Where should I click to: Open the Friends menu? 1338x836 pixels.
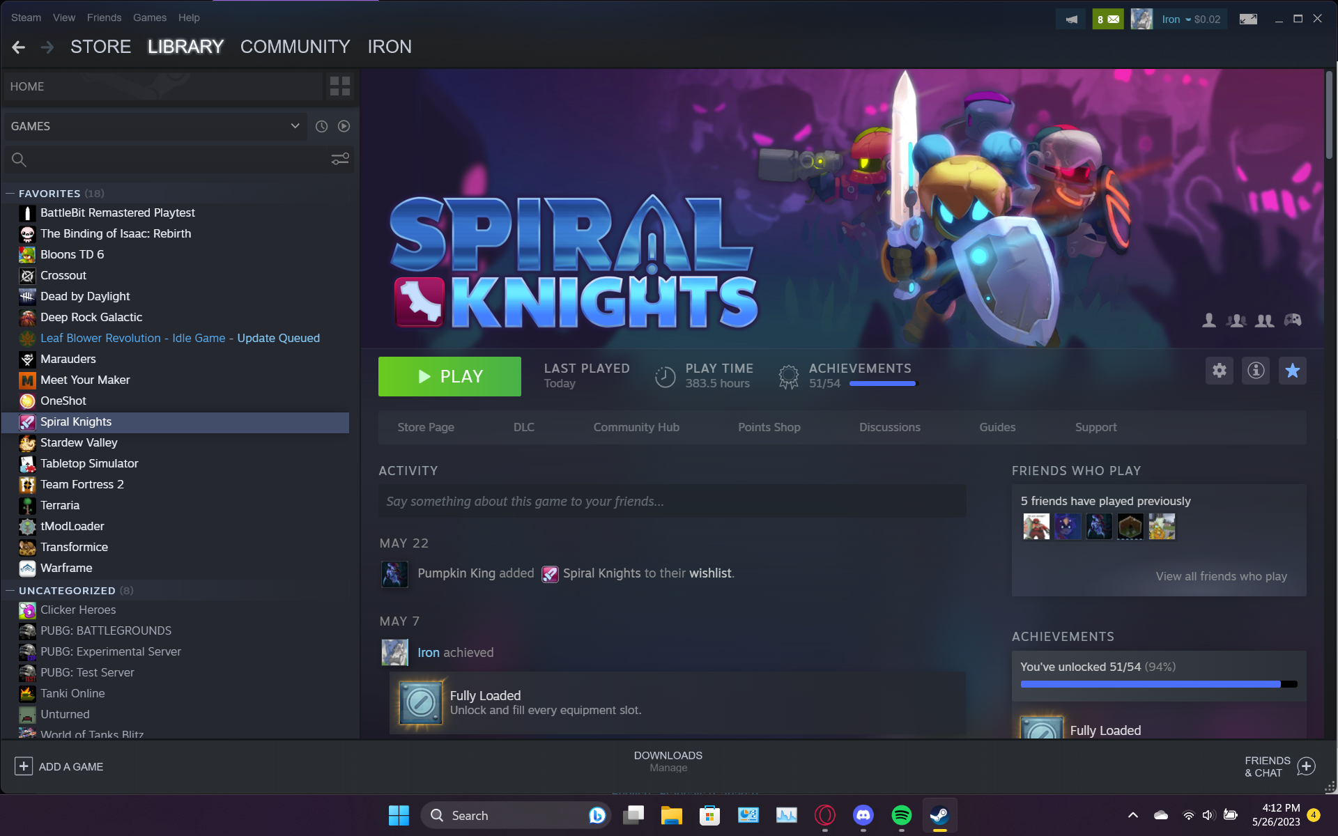104,17
